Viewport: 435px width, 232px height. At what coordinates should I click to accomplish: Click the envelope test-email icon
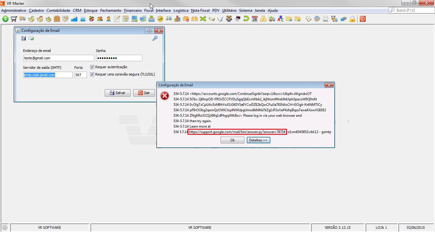pos(31,39)
